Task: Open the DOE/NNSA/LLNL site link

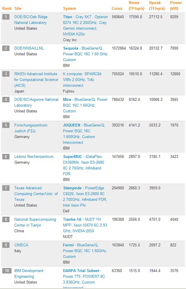Action: pos(30,48)
